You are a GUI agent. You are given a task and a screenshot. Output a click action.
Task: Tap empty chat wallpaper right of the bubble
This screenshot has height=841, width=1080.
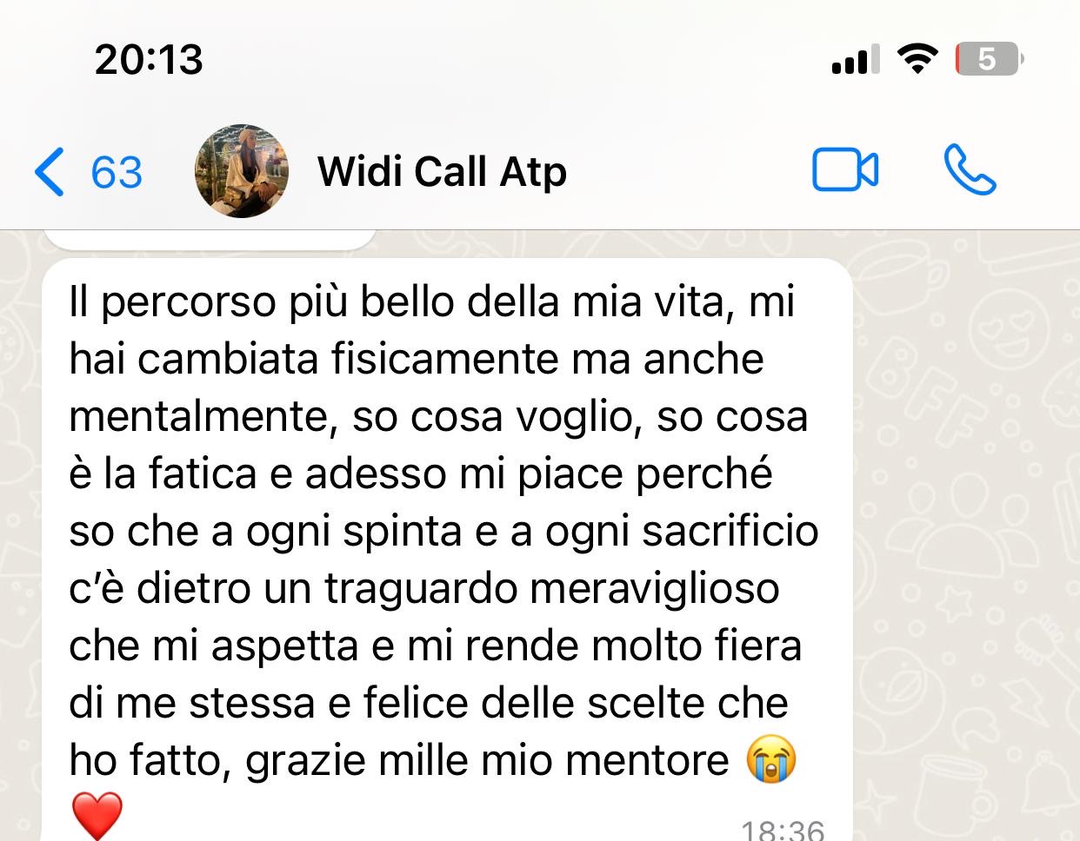(965, 539)
